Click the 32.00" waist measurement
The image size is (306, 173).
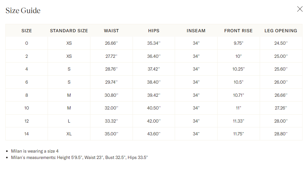click(111, 108)
